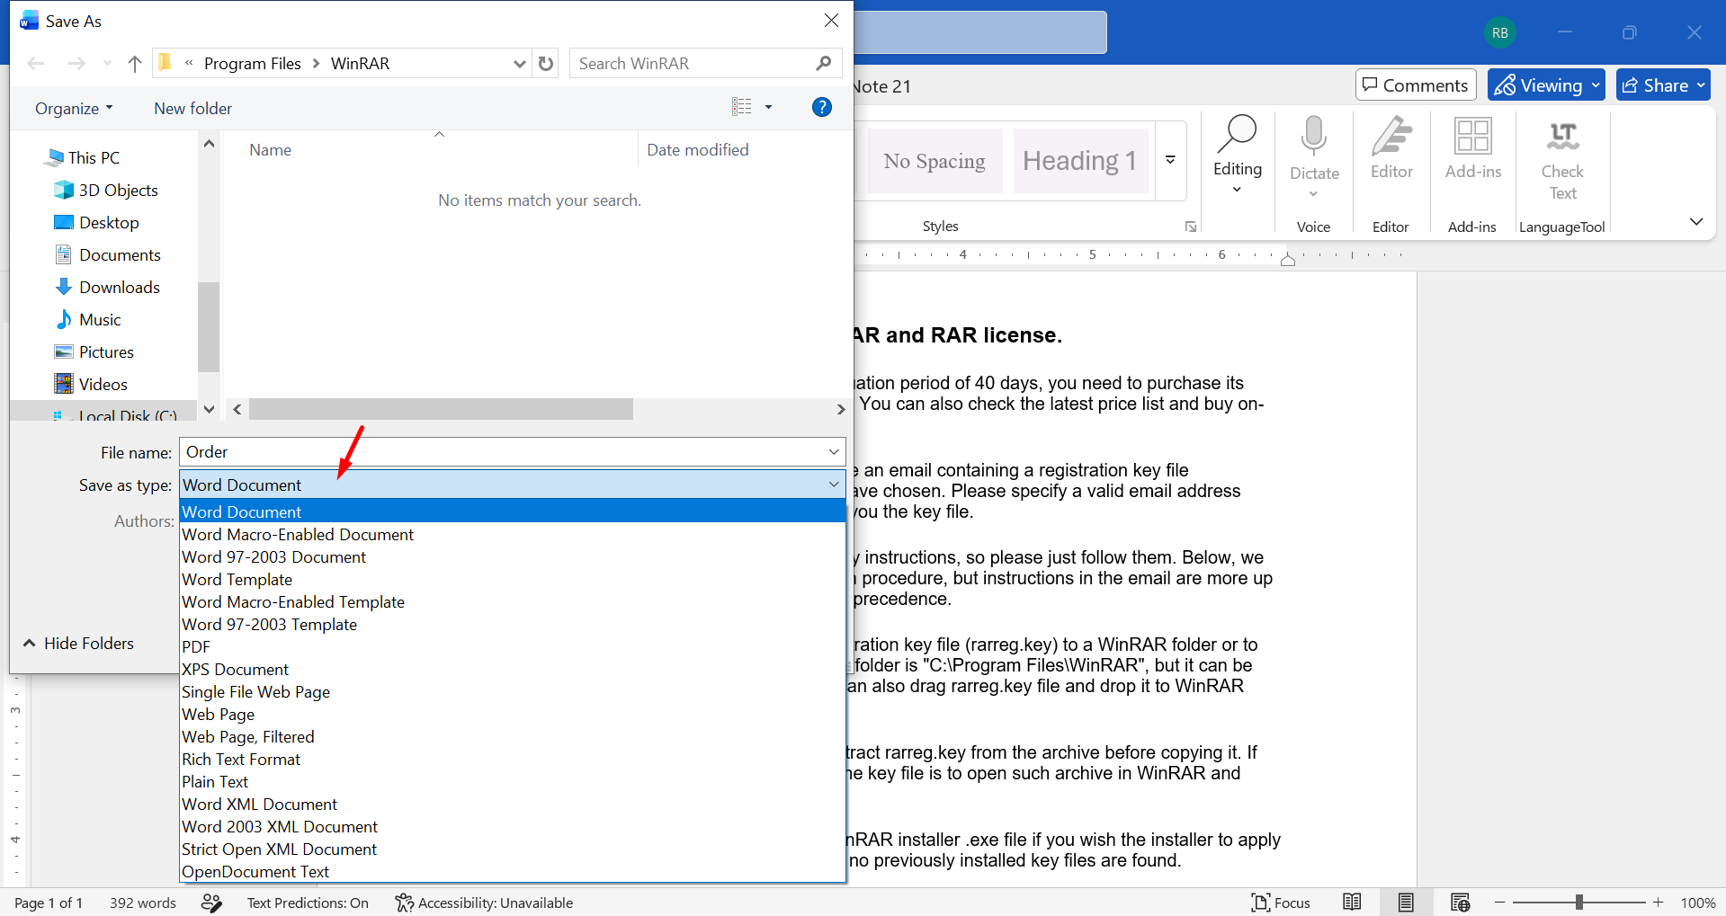Go forward in Save As dialog

[76, 64]
